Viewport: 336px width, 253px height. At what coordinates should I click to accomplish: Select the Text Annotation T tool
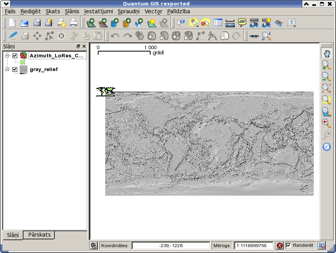pyautogui.click(x=291, y=23)
